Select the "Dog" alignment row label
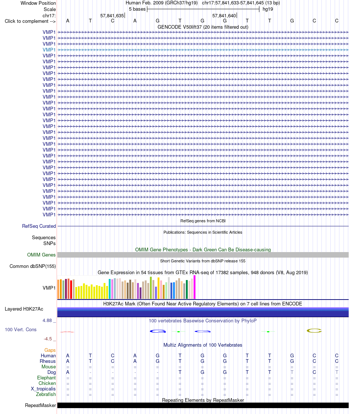Viewport: 349px width, 414px height. [52, 372]
